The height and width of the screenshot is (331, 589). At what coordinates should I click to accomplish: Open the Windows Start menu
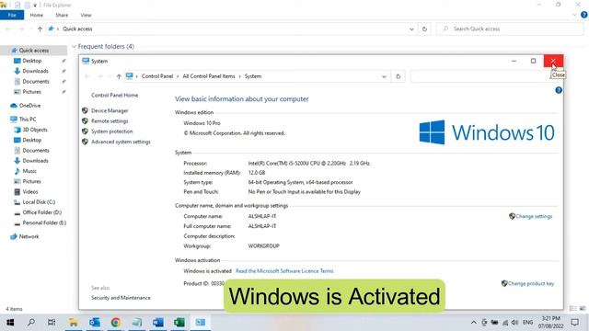10,323
